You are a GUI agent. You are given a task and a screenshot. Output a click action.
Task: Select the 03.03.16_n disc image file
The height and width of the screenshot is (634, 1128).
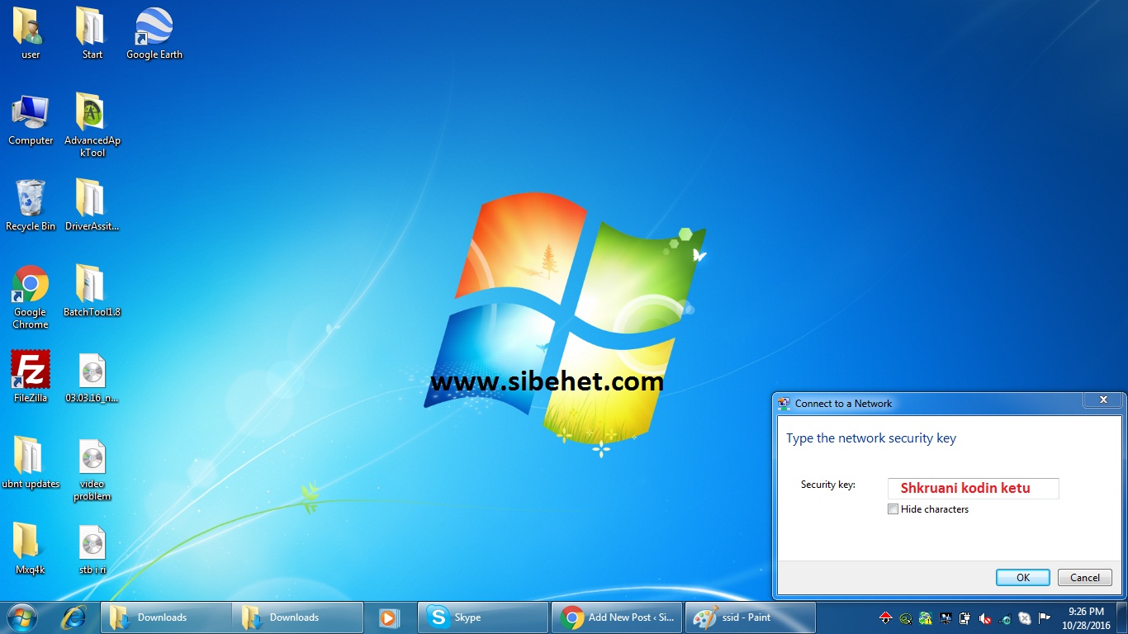(x=92, y=377)
